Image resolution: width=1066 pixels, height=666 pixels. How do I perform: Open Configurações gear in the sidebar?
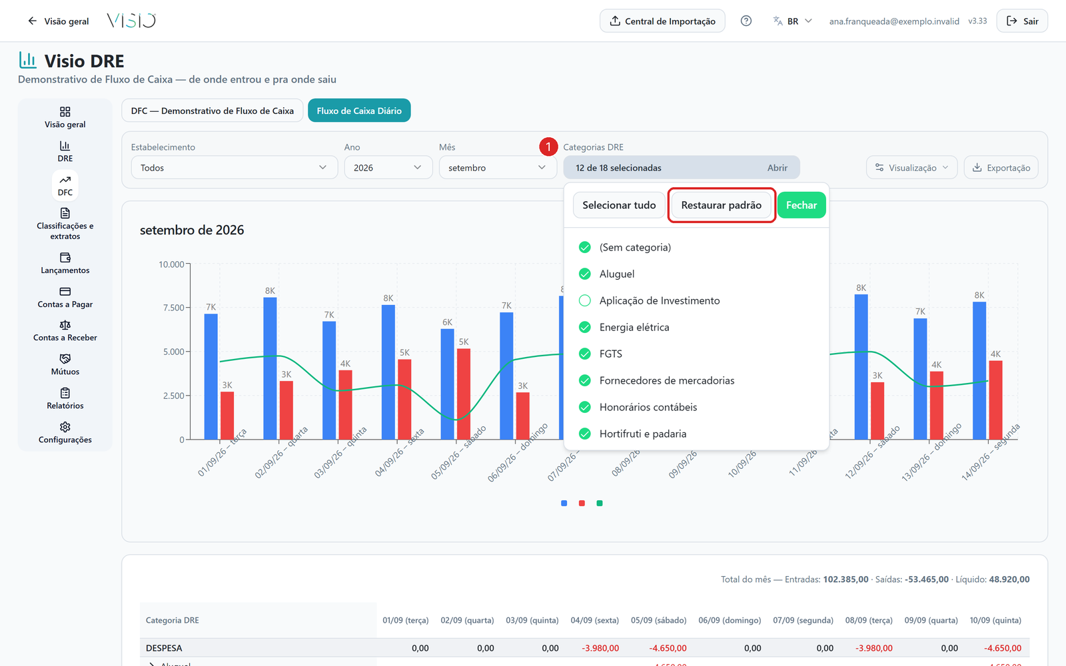pos(65,433)
